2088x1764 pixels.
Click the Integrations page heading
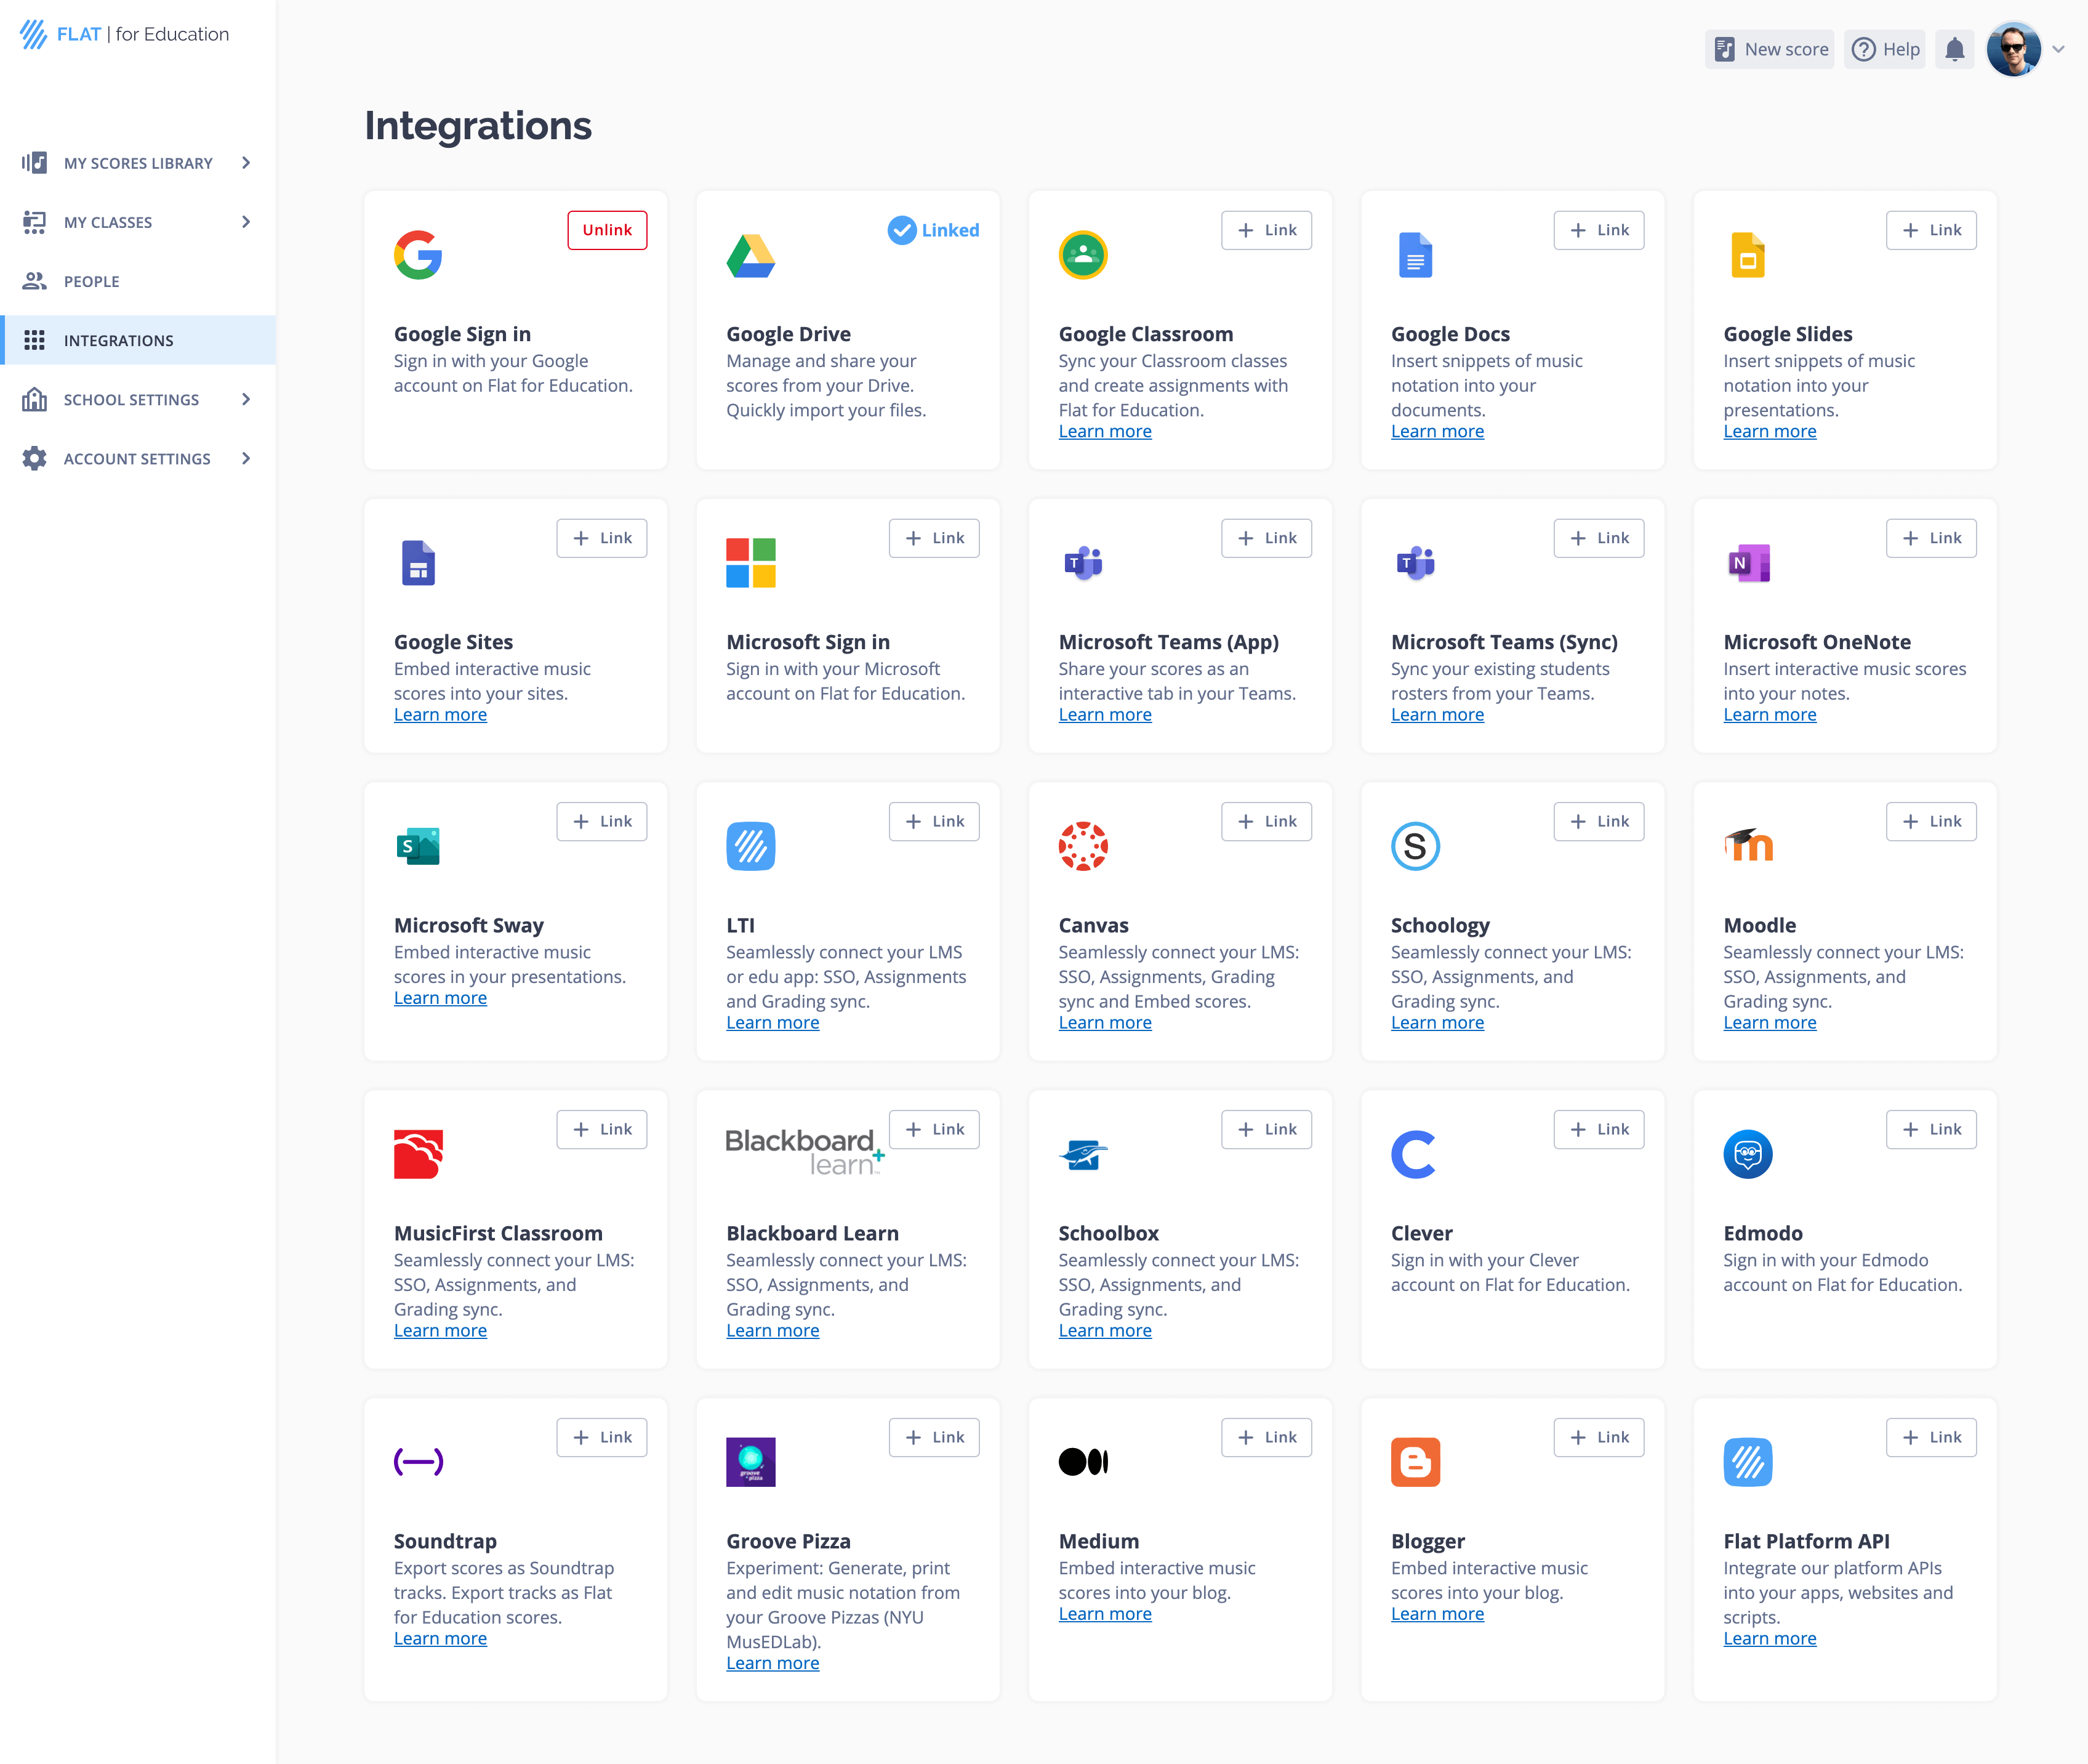click(478, 126)
